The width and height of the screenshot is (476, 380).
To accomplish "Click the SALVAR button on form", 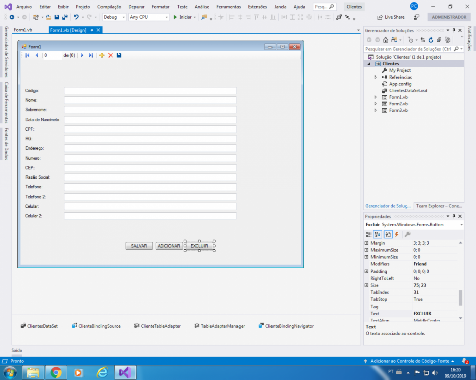I will click(x=139, y=246).
